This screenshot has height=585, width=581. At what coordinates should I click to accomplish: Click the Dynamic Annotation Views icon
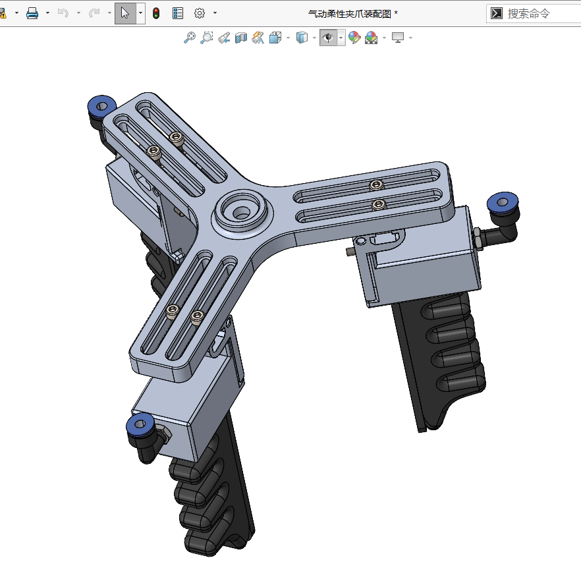pyautogui.click(x=258, y=38)
